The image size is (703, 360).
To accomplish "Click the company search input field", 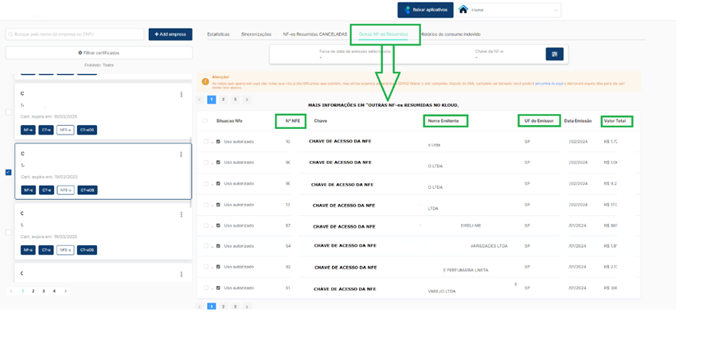I will [75, 34].
